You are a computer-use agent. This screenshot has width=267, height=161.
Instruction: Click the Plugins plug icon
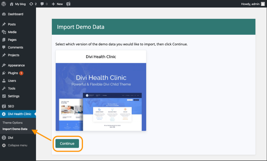click(x=4, y=73)
